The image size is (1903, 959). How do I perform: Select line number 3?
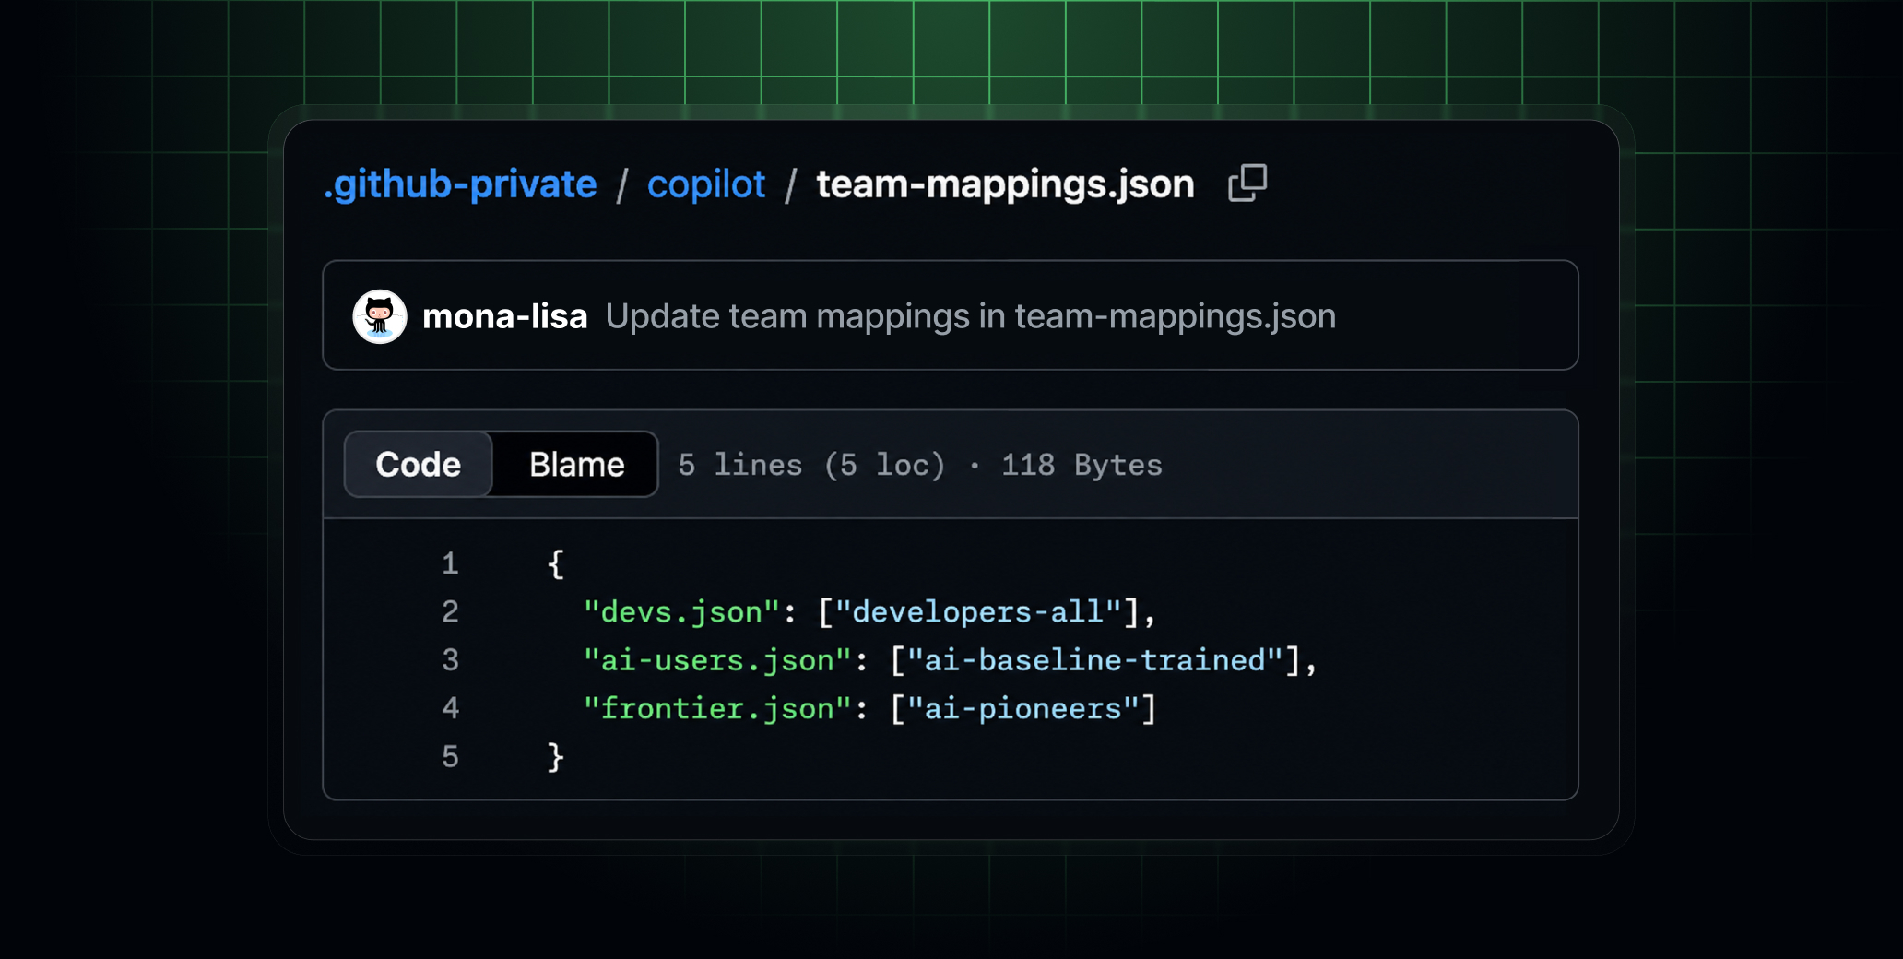tap(450, 660)
